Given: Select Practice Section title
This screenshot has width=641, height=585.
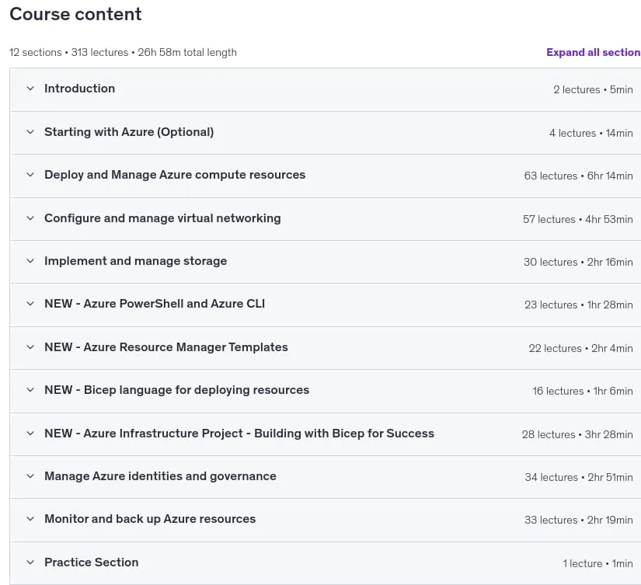Looking at the screenshot, I should (92, 562).
